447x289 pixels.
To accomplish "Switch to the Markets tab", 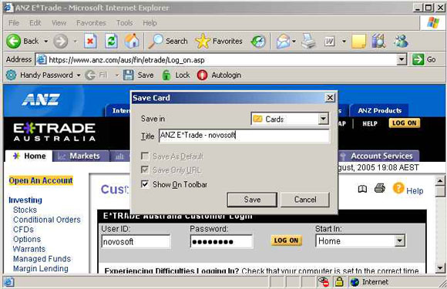I will 81,156.
